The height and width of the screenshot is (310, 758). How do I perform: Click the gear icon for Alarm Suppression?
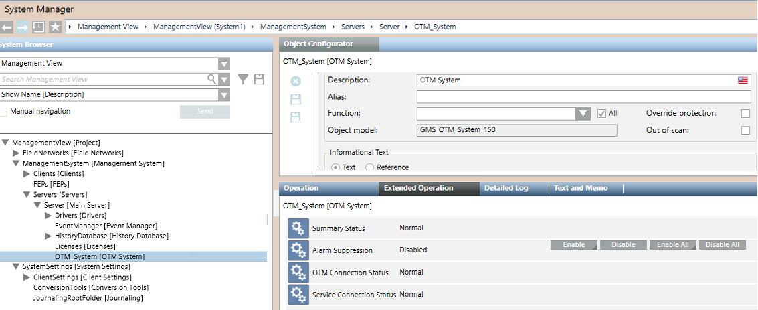coord(298,250)
